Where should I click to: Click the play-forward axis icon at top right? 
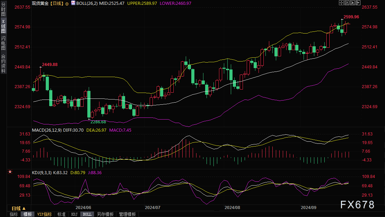(352, 3)
